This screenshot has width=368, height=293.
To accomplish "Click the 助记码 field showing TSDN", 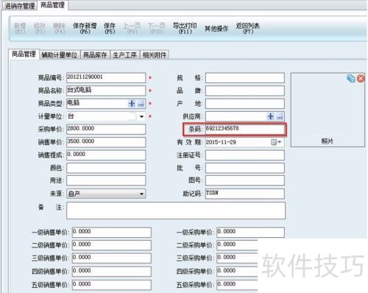I will pos(245,194).
